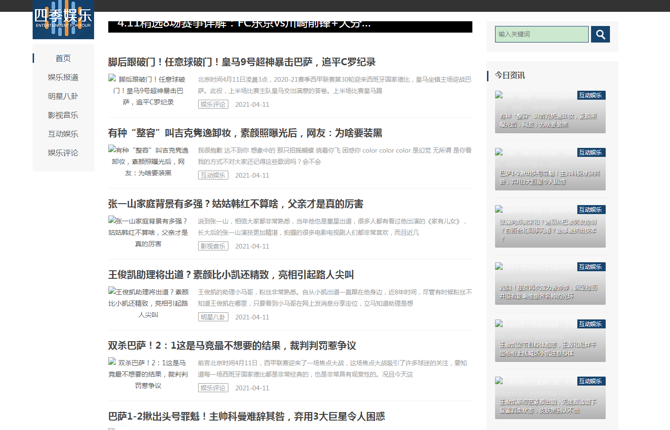The height and width of the screenshot is (430, 670).
Task: Click the search magnifier button
Action: [x=600, y=34]
